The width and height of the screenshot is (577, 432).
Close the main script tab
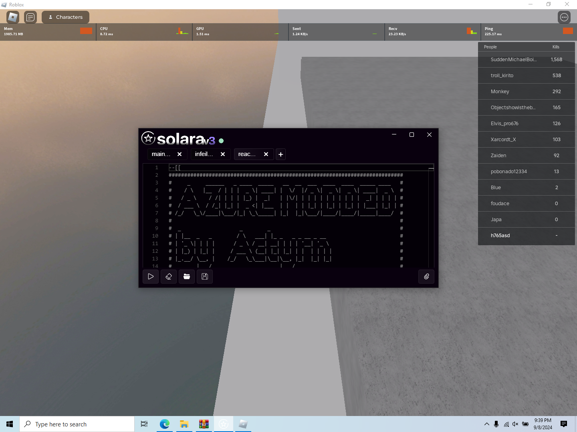coord(180,154)
